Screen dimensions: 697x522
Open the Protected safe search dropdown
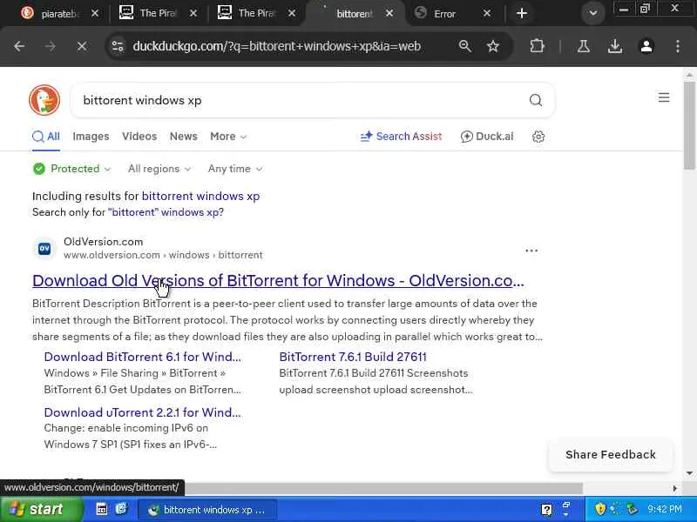(71, 169)
